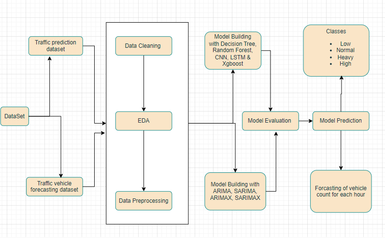Select the Traffic vehicle forecasting dataset box

point(54,186)
